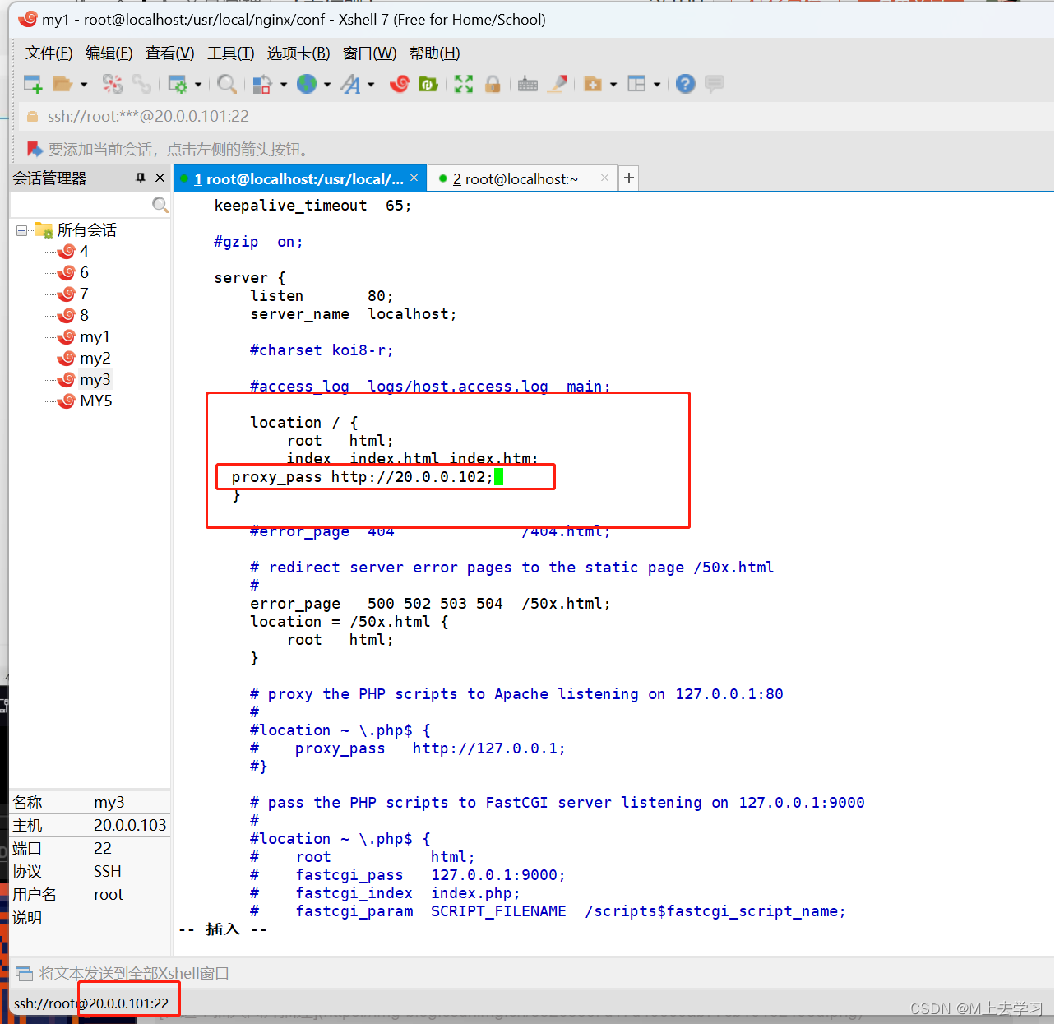
Task: Expand the globe icon dropdown arrow
Action: pyautogui.click(x=327, y=84)
